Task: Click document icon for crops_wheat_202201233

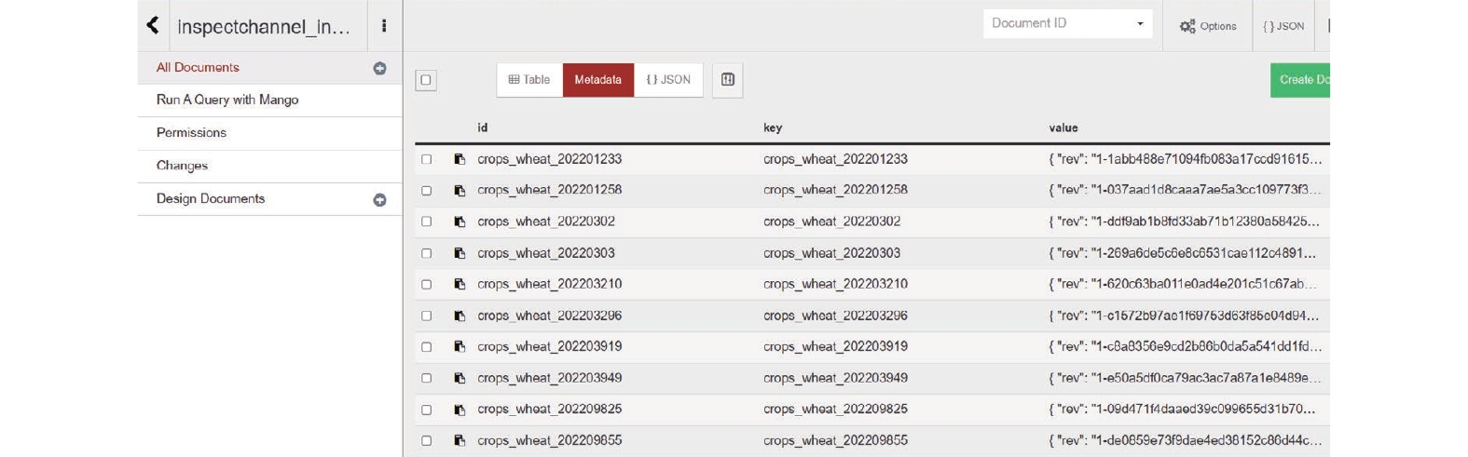Action: pos(460,159)
